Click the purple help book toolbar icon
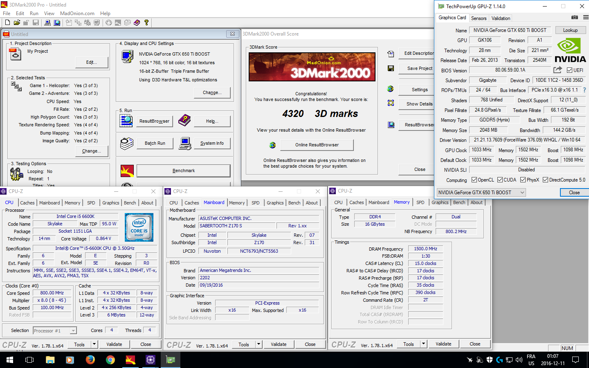 [137, 23]
